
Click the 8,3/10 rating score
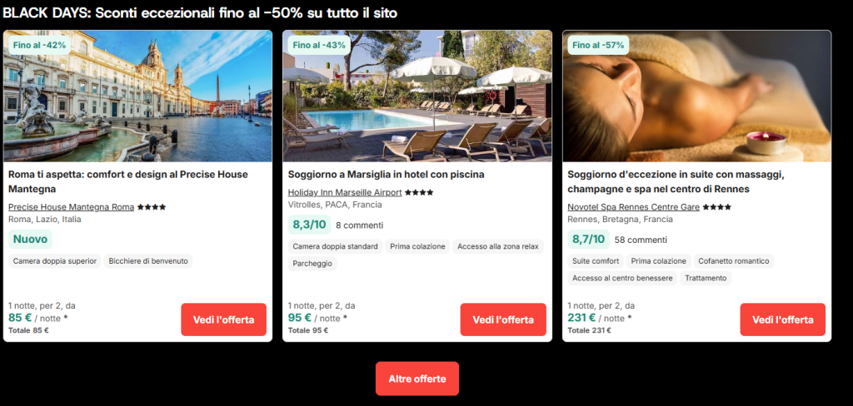pyautogui.click(x=309, y=225)
